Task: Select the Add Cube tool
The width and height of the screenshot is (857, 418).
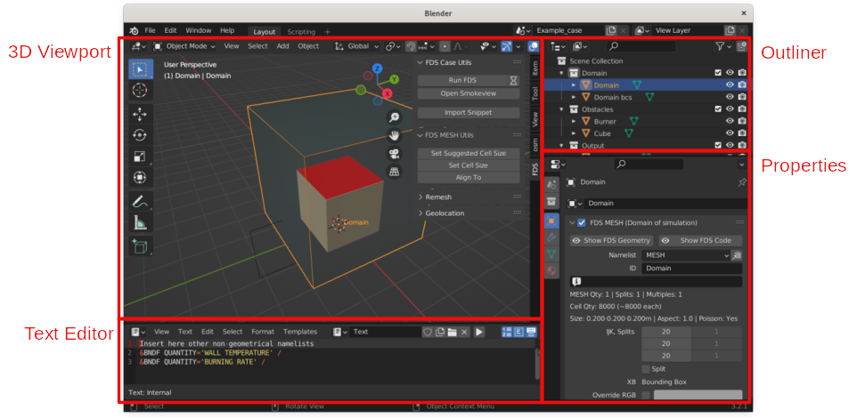Action: point(141,246)
